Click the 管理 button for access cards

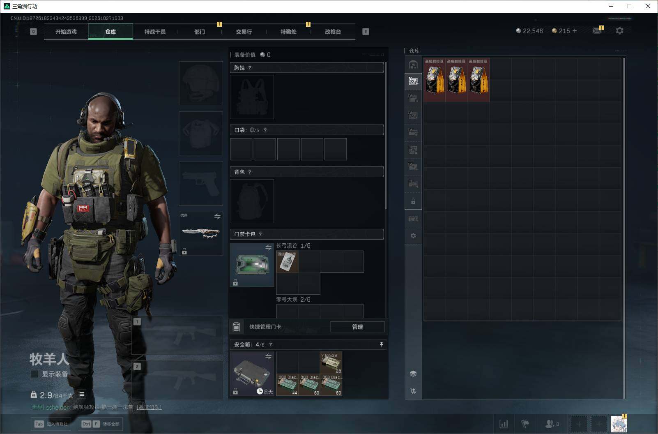click(x=357, y=327)
